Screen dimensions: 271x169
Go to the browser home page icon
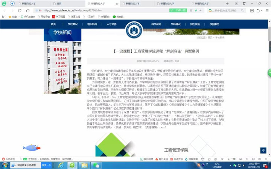(27, 11)
